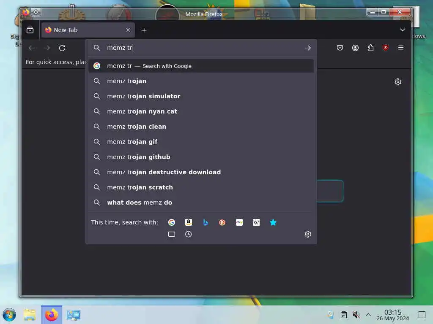
Task: Choose suggestion 'memz trojan clean'
Action: (x=201, y=127)
